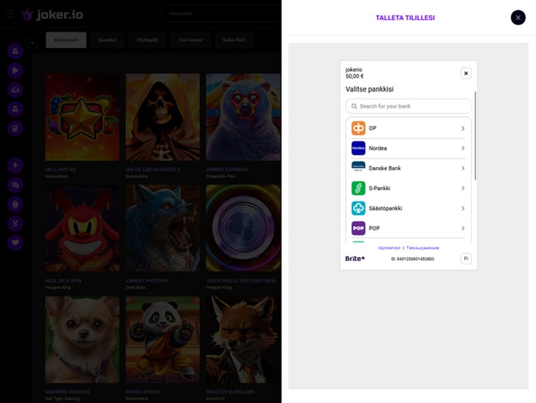The width and height of the screenshot is (536, 403).
Task: Click the Danske Bank logo icon
Action: [x=359, y=168]
